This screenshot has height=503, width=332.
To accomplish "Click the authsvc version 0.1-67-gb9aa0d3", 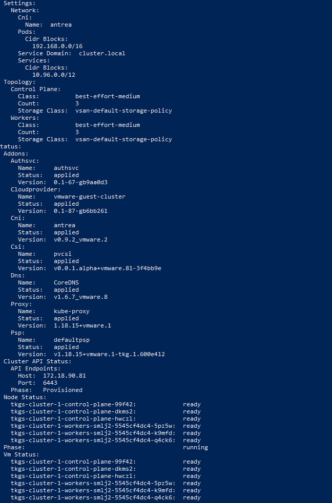I will point(80,182).
